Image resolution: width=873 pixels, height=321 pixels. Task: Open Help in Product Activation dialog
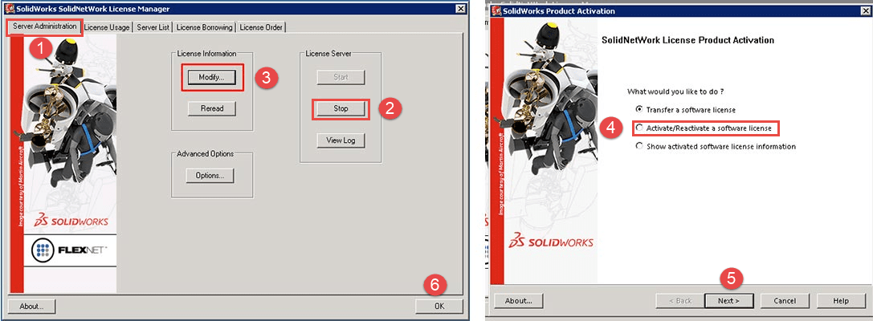coord(840,301)
